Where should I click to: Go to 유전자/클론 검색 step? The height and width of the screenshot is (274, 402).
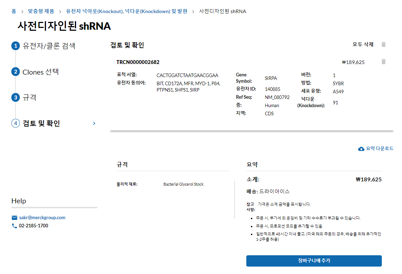[x=49, y=46]
